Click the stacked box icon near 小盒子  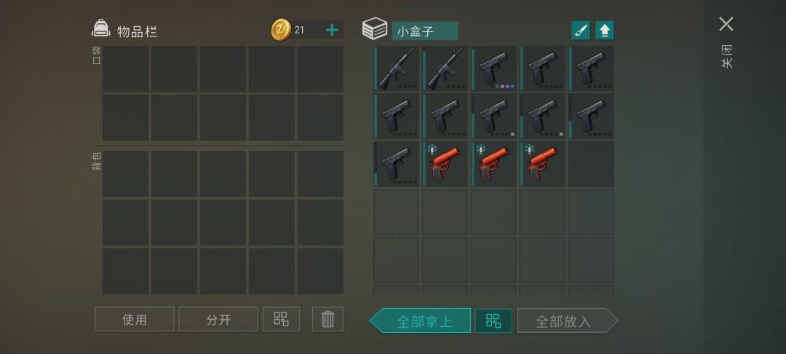click(x=375, y=28)
